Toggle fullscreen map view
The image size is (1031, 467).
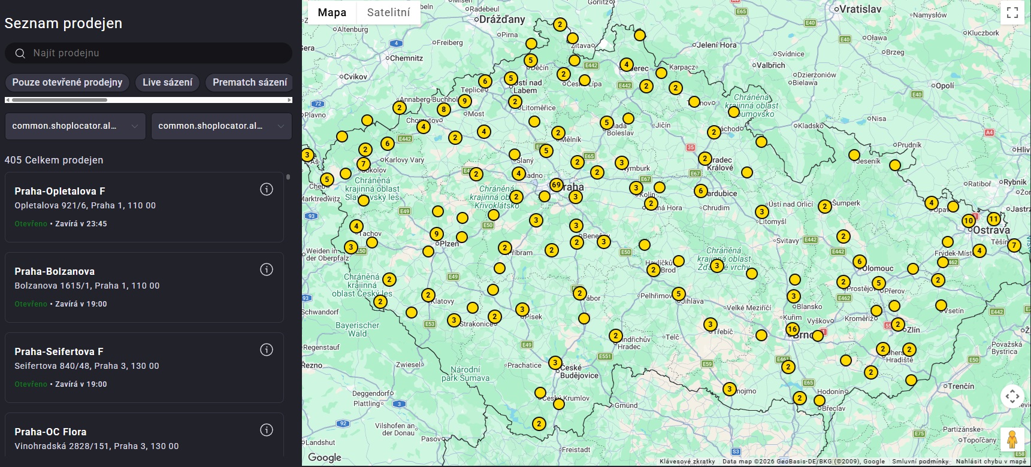click(x=1012, y=13)
